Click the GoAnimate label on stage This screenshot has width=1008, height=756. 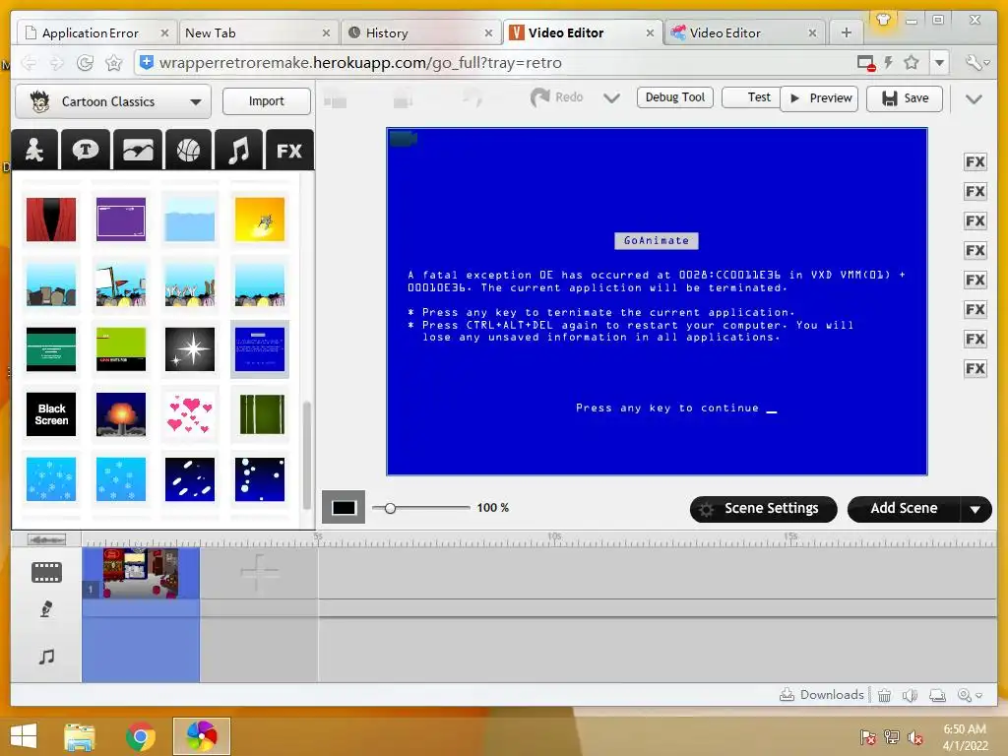pyautogui.click(x=657, y=240)
